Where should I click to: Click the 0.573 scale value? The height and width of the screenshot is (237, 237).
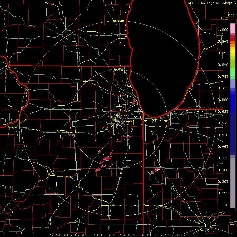(x=223, y=123)
